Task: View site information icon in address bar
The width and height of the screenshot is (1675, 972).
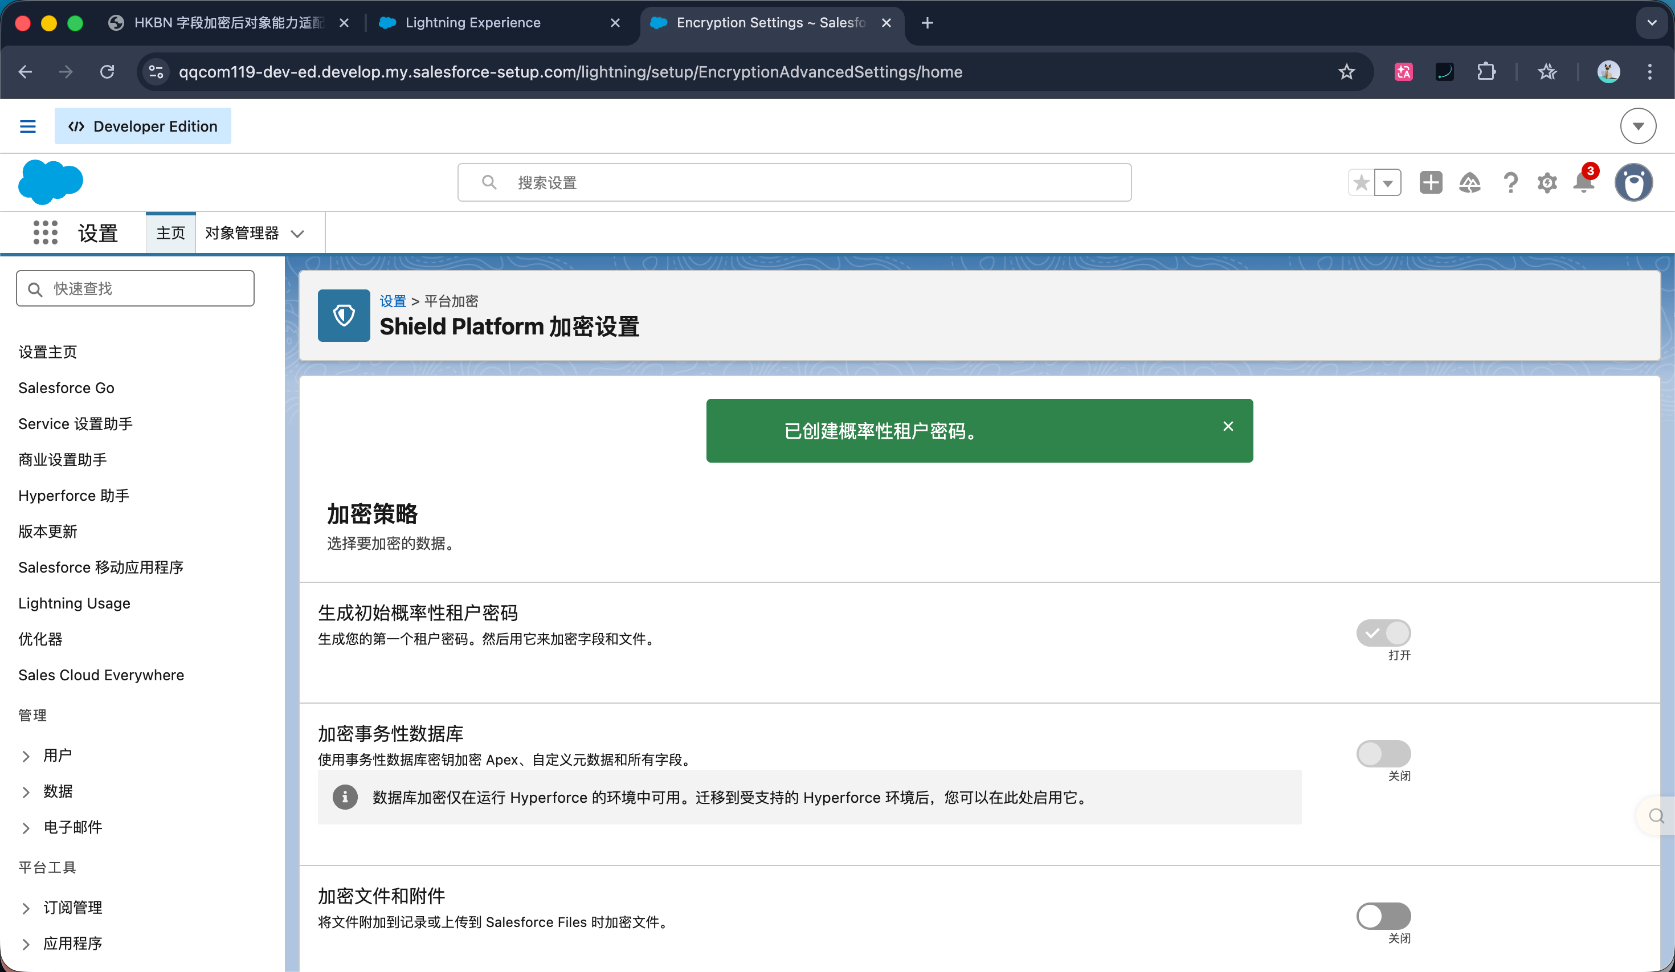Action: pos(156,72)
